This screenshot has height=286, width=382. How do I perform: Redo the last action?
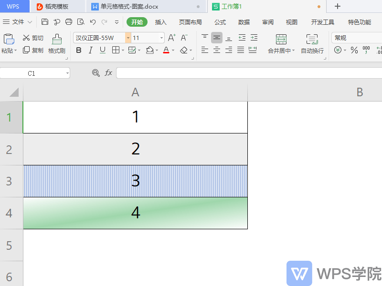[104, 22]
